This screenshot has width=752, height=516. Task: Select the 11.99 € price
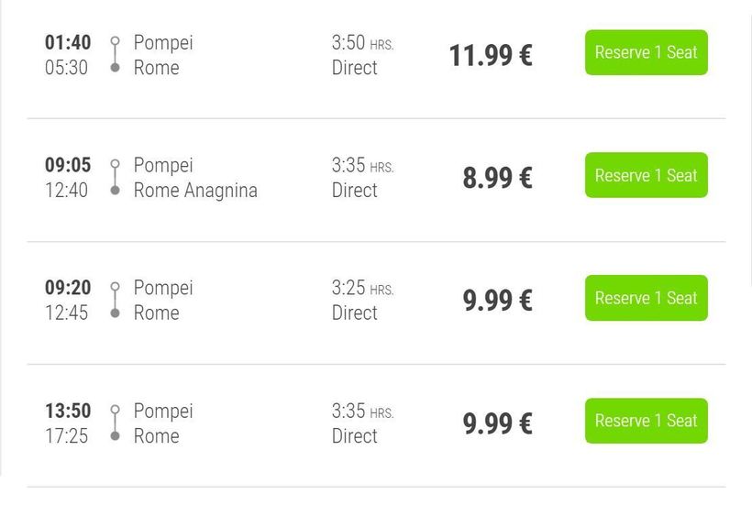point(490,56)
